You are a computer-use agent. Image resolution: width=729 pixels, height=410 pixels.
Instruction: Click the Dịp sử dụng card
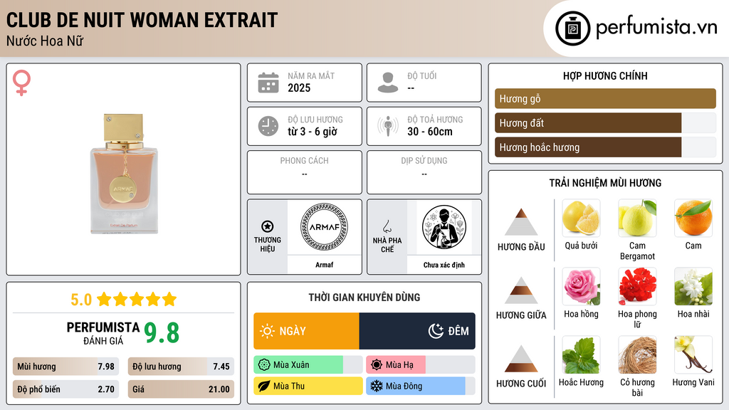tap(424, 172)
